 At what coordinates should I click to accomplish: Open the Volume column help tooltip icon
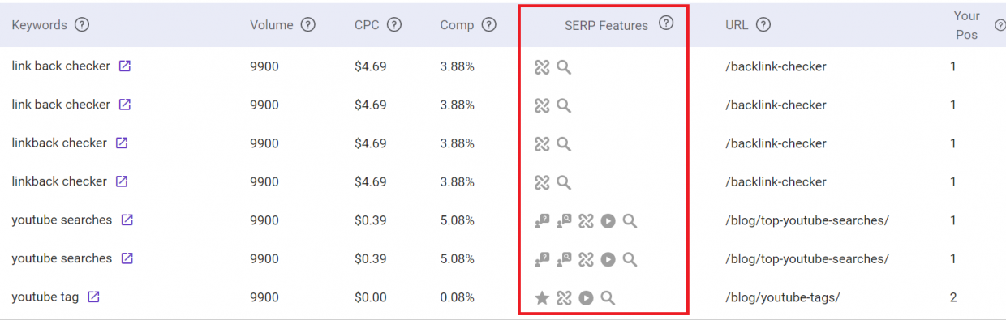click(x=307, y=24)
